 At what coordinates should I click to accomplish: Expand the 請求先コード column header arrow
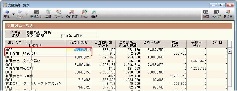pyautogui.click(x=30, y=42)
